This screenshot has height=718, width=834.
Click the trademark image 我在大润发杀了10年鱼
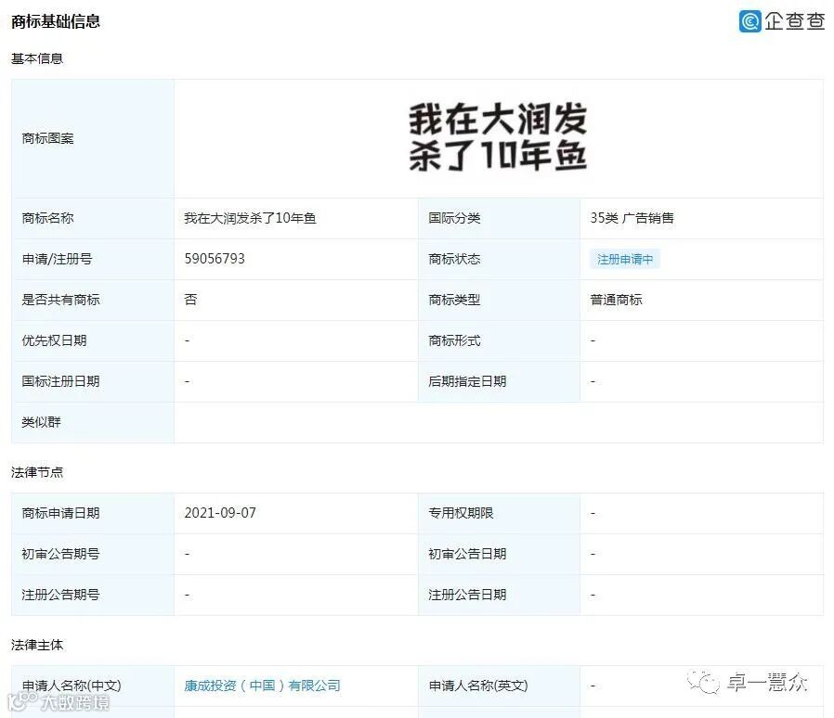(x=498, y=137)
